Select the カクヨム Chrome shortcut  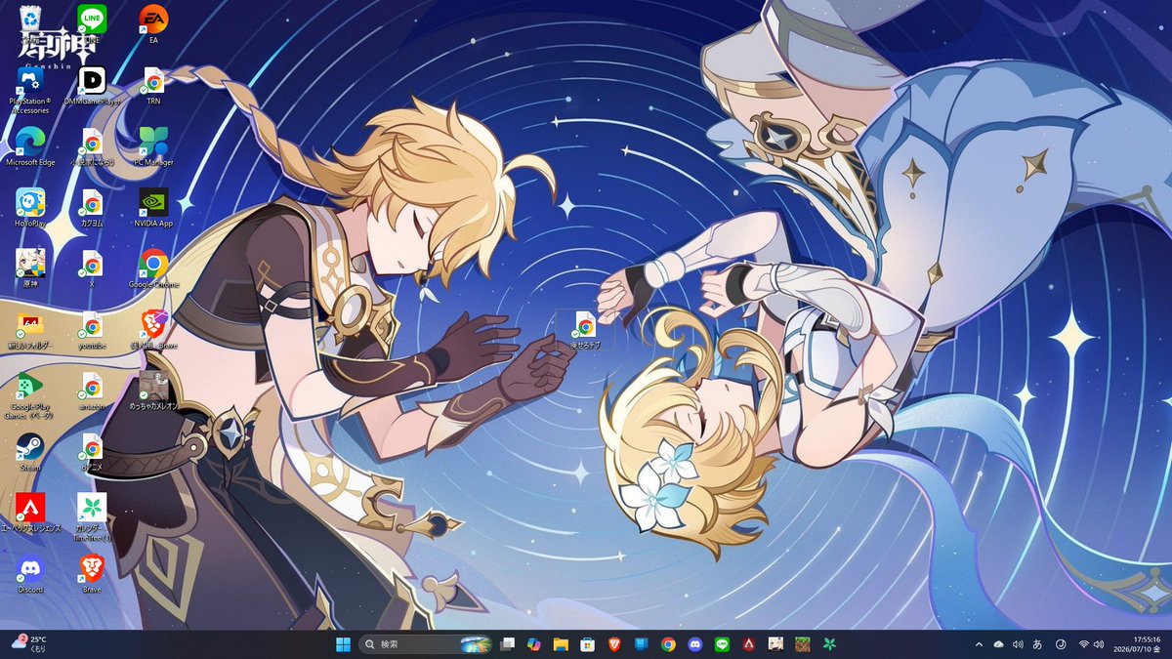tap(92, 206)
